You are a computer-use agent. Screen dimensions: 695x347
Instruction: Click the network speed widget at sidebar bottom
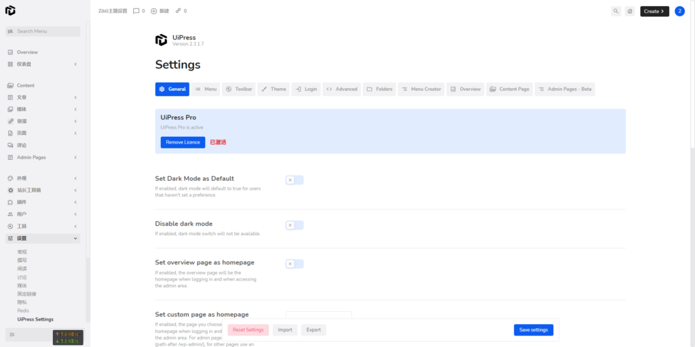click(x=68, y=338)
